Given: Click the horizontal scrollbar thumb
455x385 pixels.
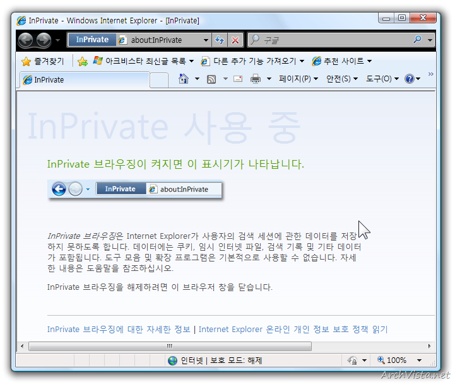Looking at the screenshot, I should 170,346.
